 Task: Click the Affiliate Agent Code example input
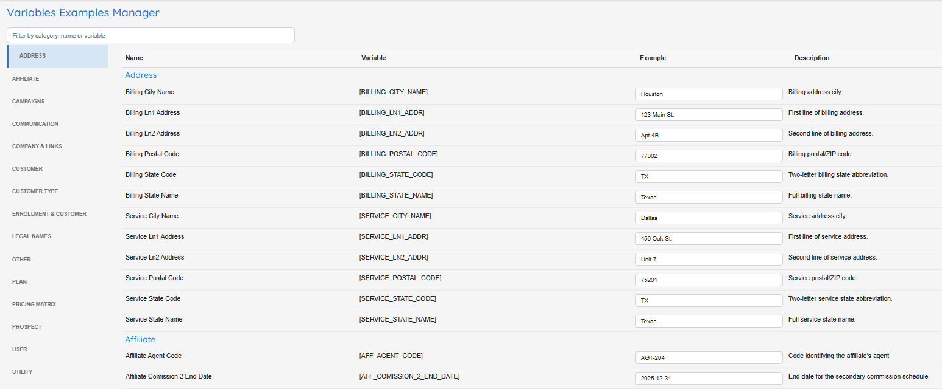pyautogui.click(x=708, y=358)
